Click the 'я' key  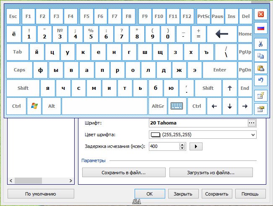pyautogui.click(x=48, y=88)
